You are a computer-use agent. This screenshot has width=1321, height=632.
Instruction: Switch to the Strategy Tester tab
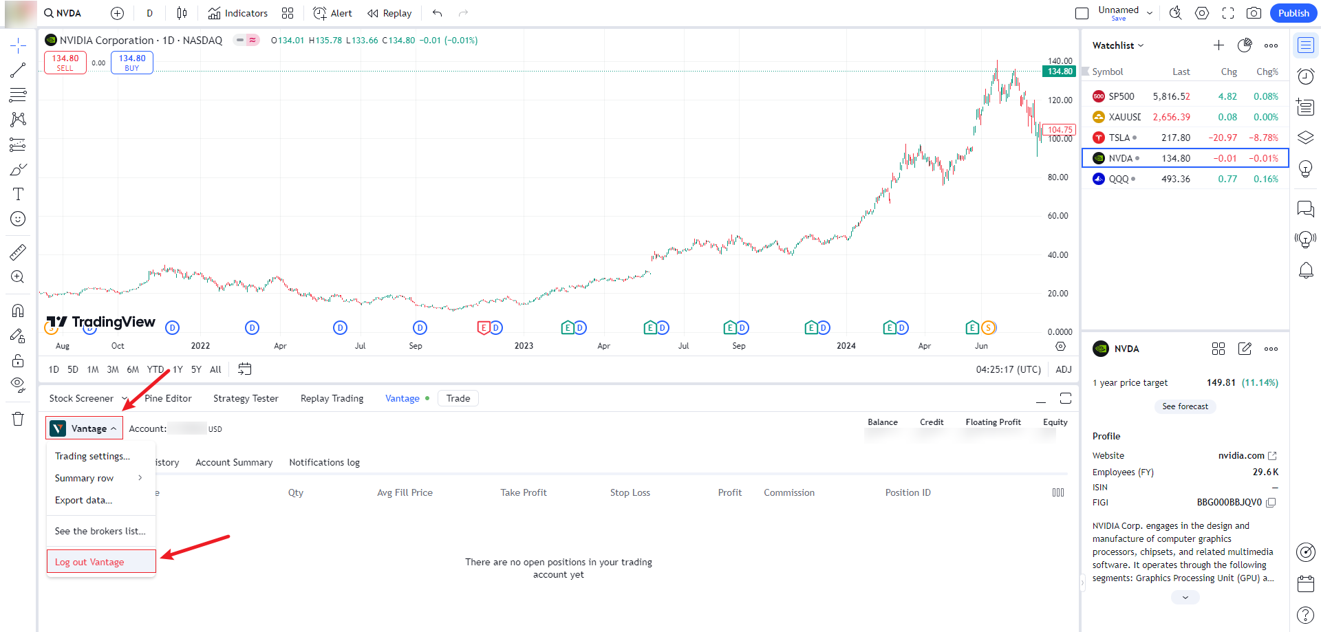click(246, 398)
